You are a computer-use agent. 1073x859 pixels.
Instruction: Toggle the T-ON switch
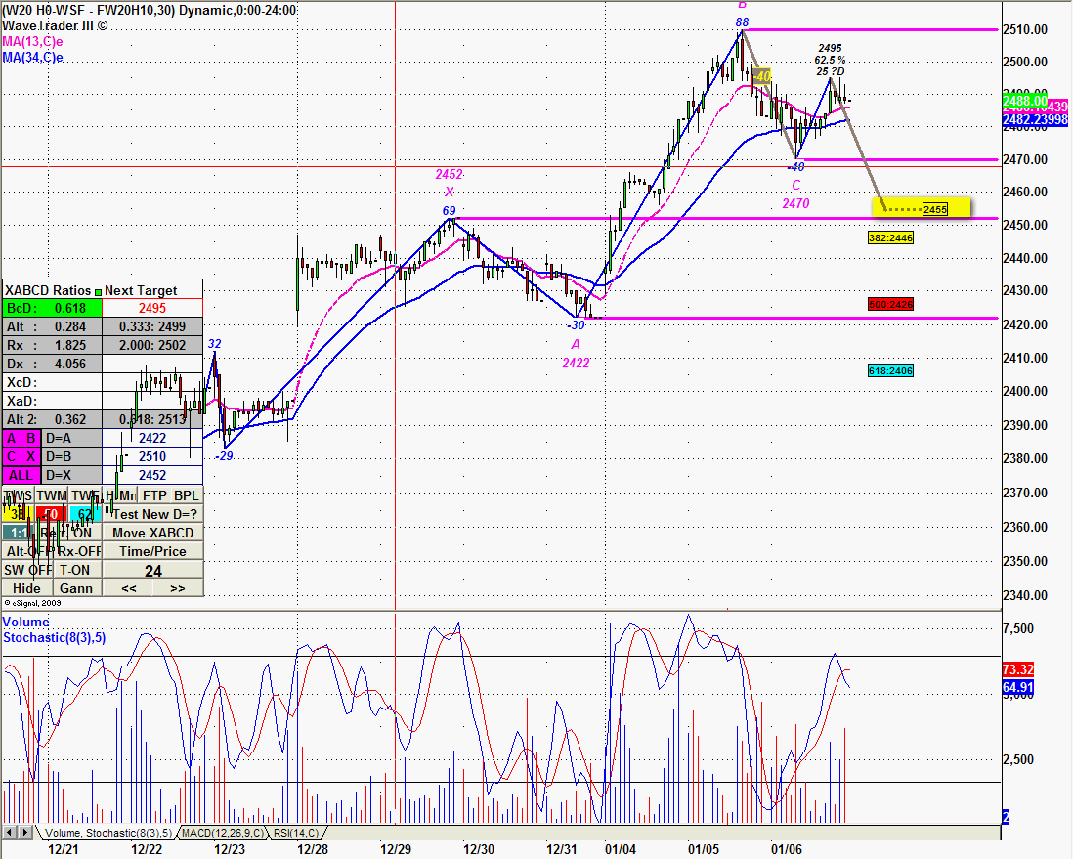point(75,570)
